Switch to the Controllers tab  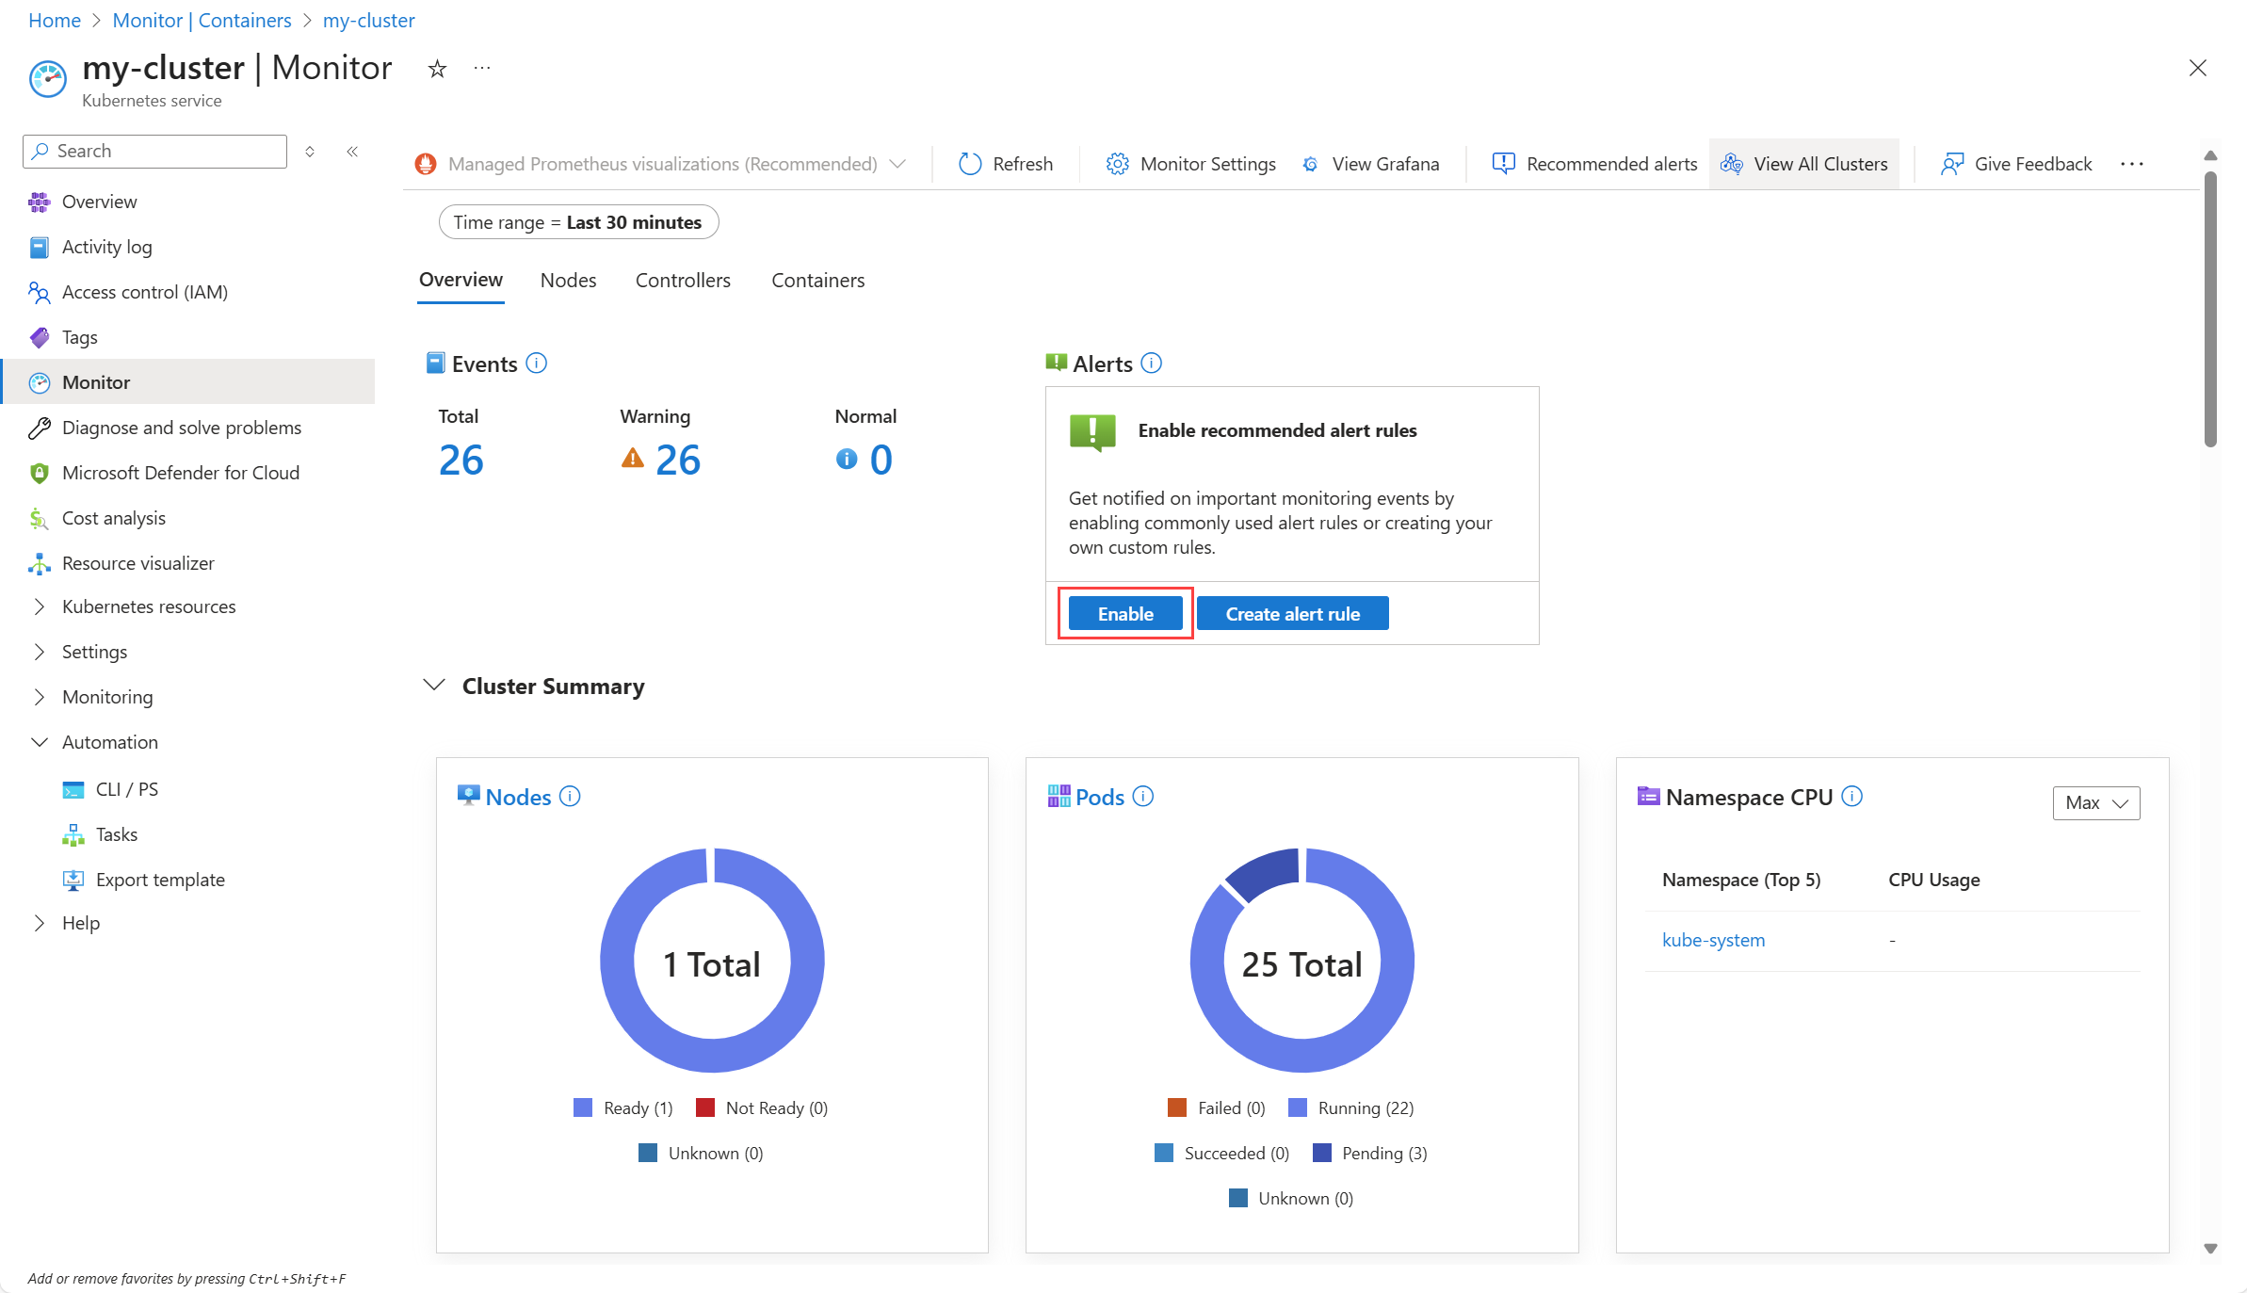[683, 281]
